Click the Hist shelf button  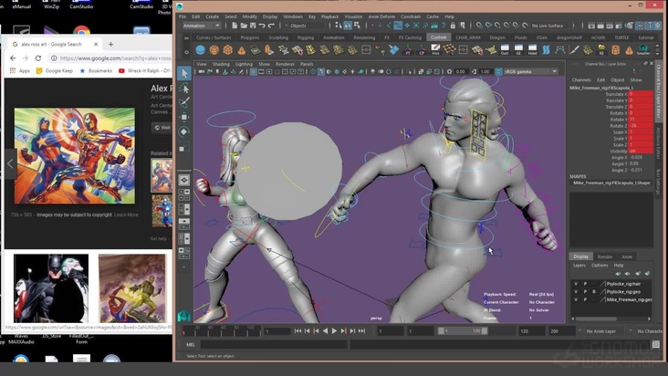[435, 50]
